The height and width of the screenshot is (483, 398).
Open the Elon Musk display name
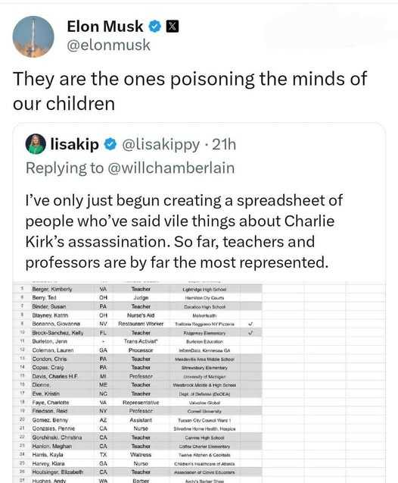(x=105, y=27)
